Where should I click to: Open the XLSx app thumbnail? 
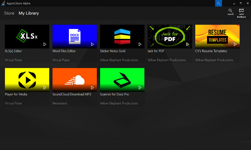point(27,37)
